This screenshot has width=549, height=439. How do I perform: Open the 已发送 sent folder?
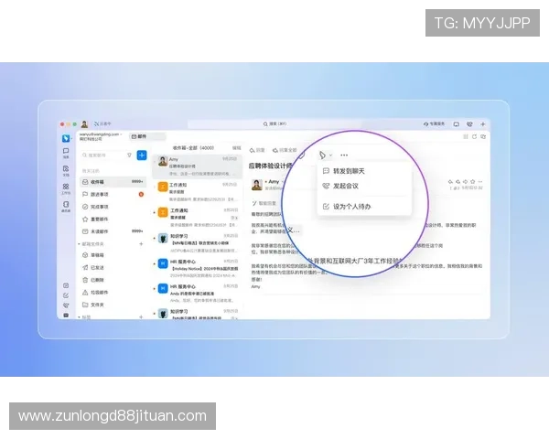113,267
